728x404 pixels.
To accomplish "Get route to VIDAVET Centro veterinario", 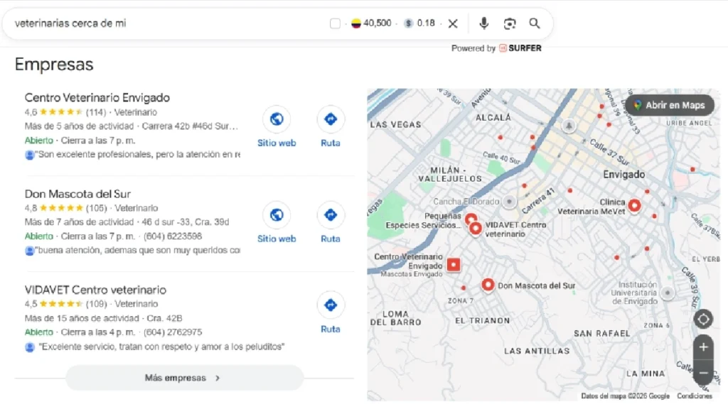I will click(x=331, y=305).
